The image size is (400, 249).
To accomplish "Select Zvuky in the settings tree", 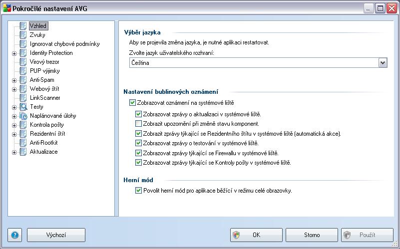I will click(37, 34).
